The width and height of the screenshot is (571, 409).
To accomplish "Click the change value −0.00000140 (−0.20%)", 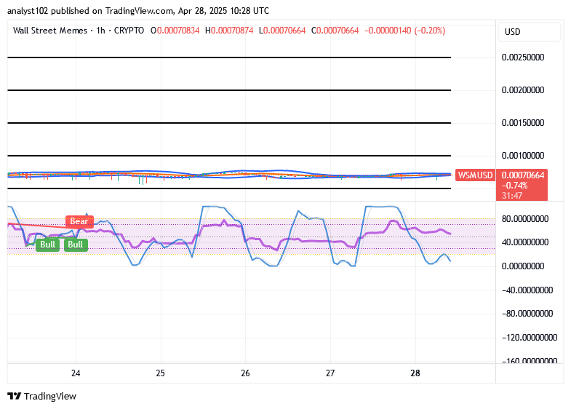I will tap(404, 31).
